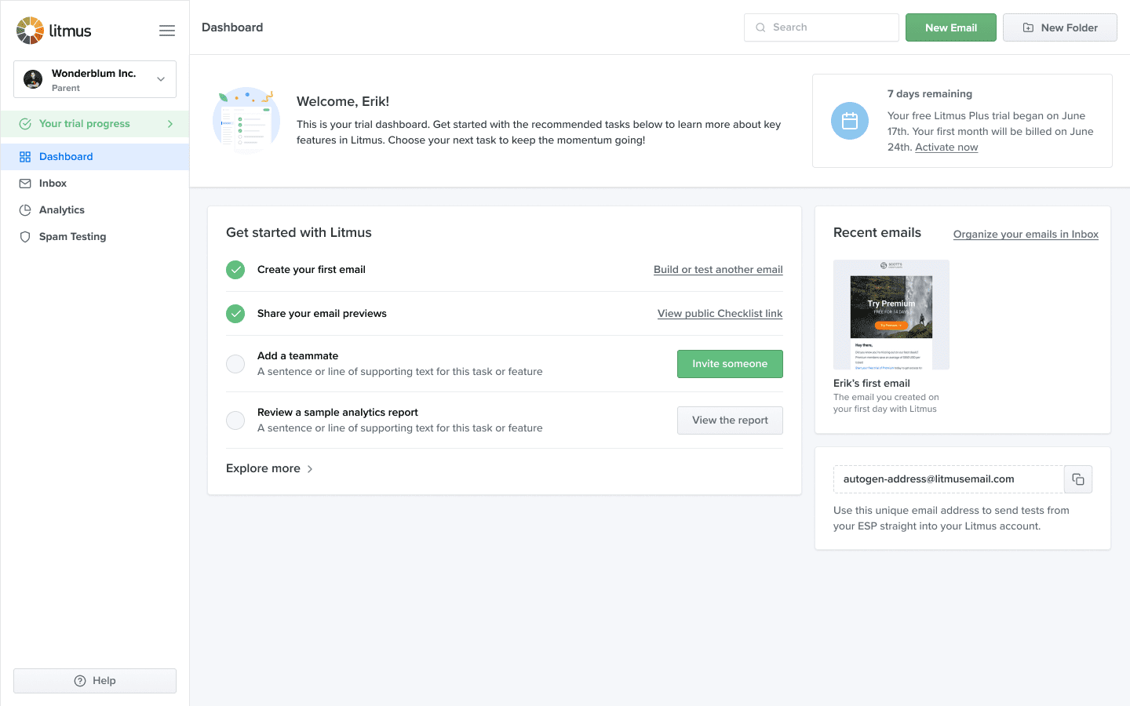Expand Your trial progress
Image resolution: width=1130 pixels, height=706 pixels.
point(95,124)
